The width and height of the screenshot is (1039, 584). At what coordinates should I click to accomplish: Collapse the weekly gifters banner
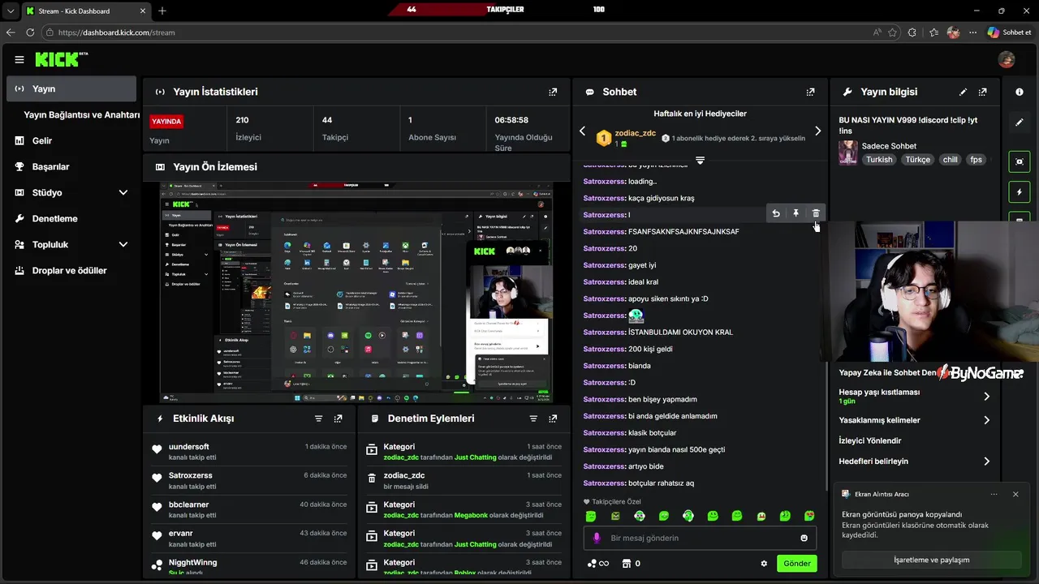pyautogui.click(x=700, y=161)
